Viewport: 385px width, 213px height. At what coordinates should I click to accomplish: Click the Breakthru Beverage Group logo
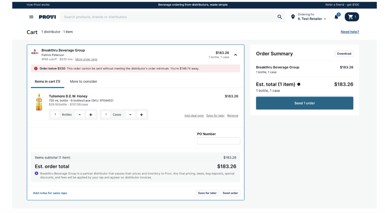(35, 52)
